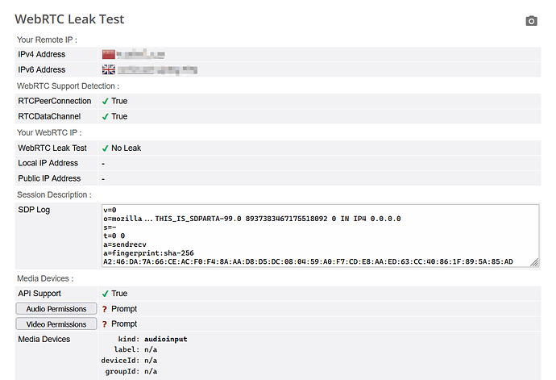This screenshot has height=380, width=556.
Task: Click the 'WebRTC Support Detection :' label
Action: coord(68,86)
